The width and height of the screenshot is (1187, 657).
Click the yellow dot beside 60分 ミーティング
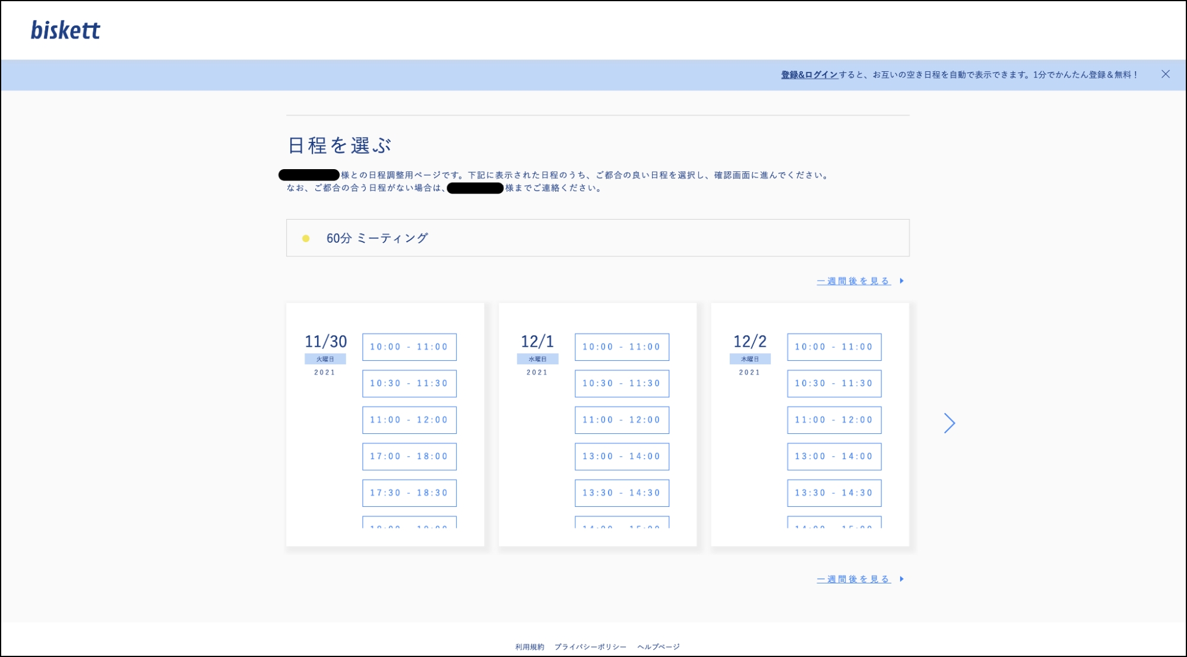306,237
